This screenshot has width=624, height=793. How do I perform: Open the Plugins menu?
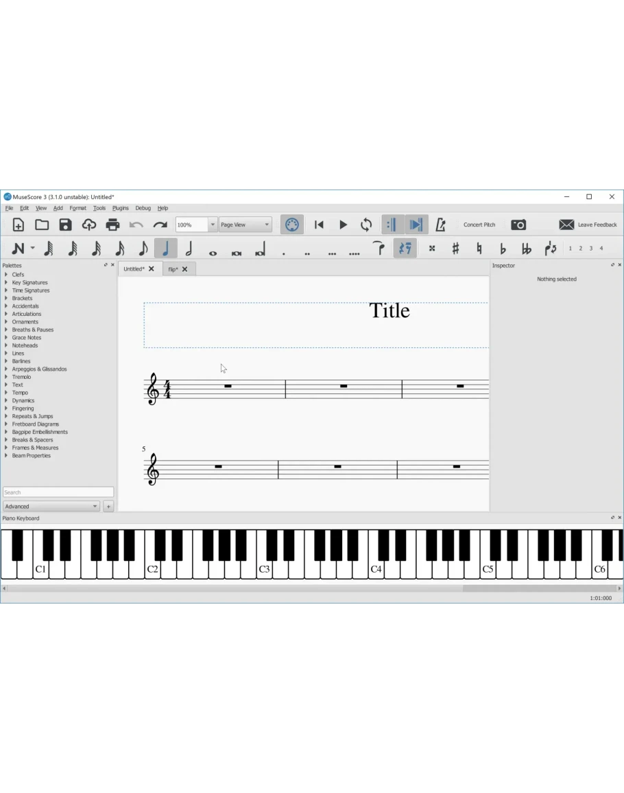[x=120, y=208]
